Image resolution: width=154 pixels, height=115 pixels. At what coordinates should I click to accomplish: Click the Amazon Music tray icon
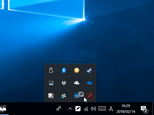[76, 96]
